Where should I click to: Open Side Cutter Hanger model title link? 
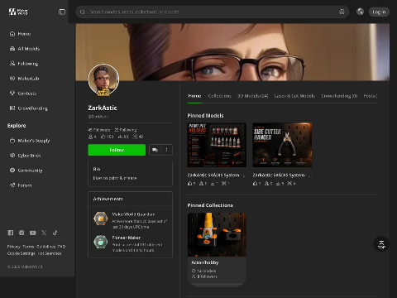(282, 175)
